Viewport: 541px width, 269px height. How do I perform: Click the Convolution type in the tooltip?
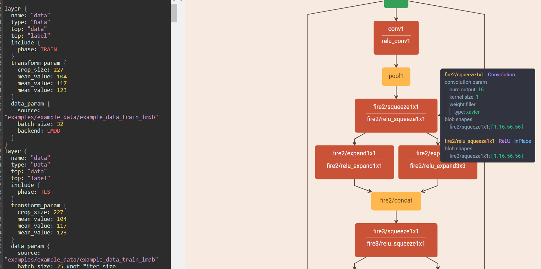(x=501, y=75)
